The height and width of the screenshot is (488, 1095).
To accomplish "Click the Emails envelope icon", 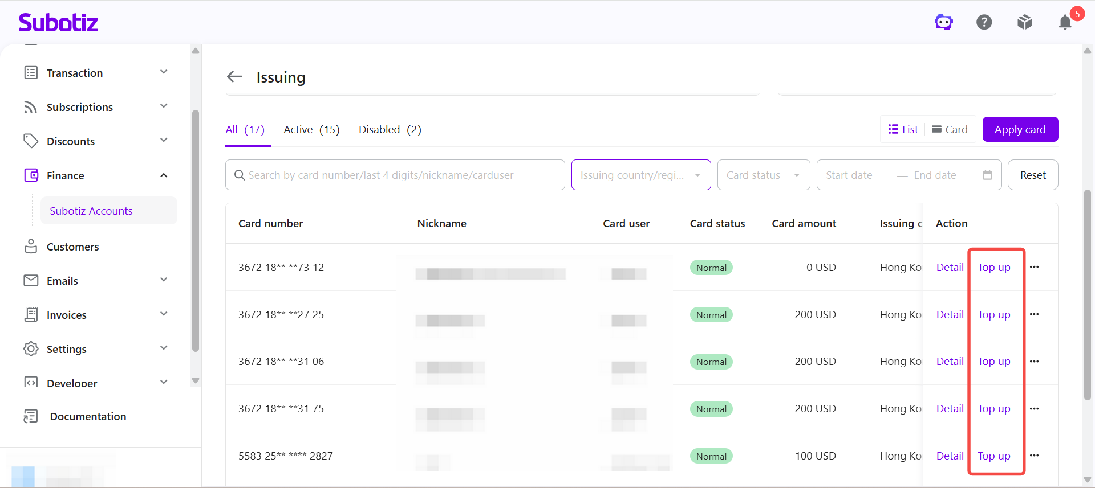I will click(31, 281).
